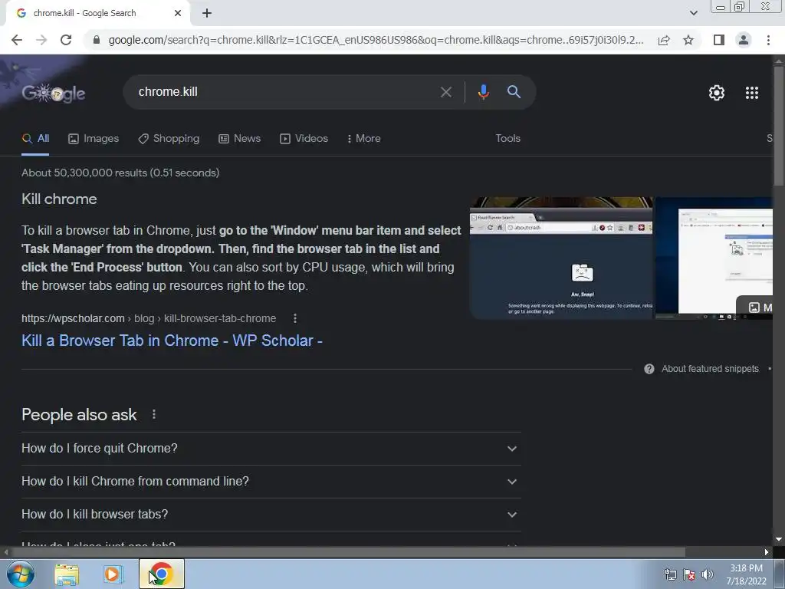Click the network tray icon

coord(670,574)
